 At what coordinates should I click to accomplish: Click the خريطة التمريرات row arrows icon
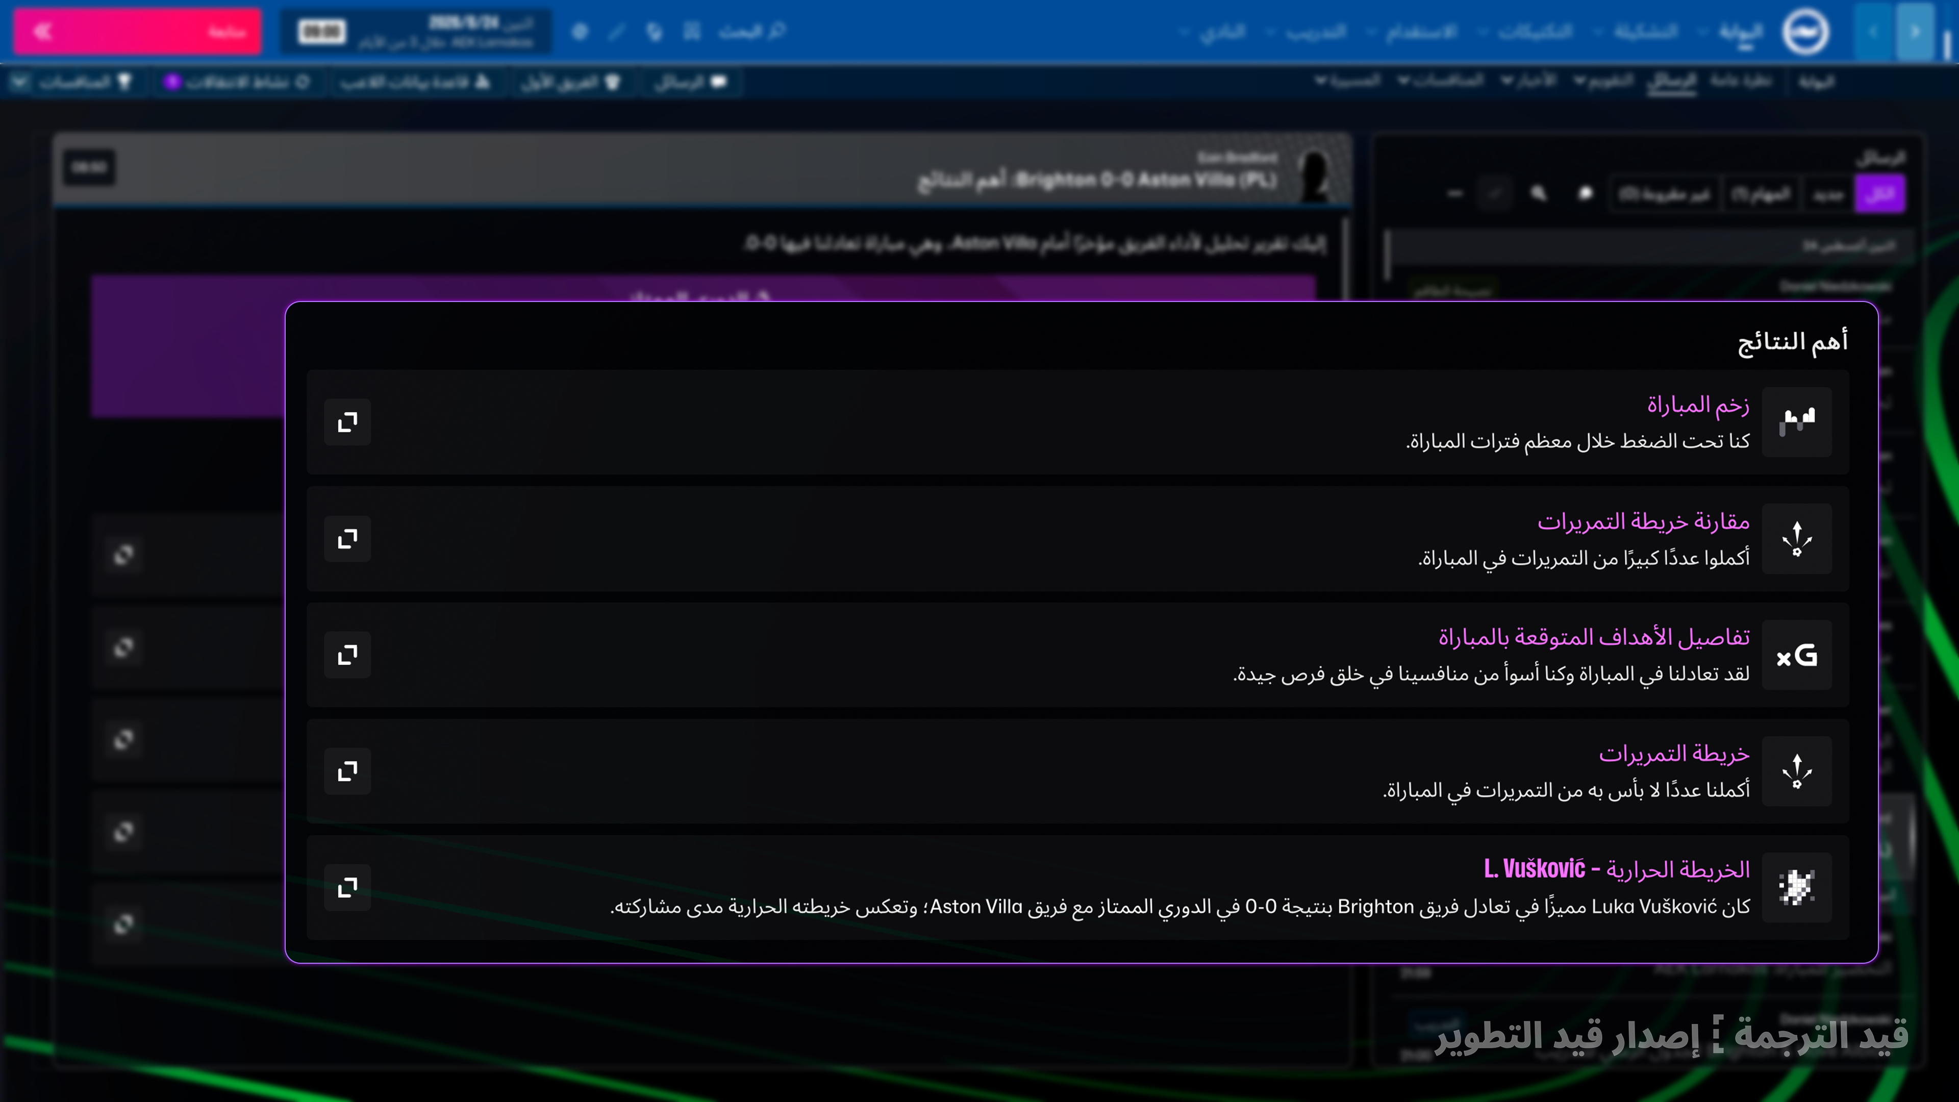pos(1797,771)
